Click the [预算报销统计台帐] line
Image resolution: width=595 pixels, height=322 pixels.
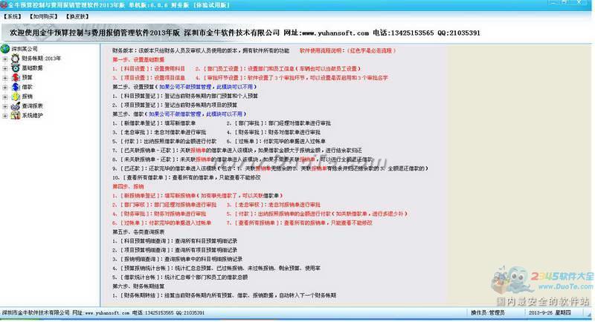(x=216, y=269)
